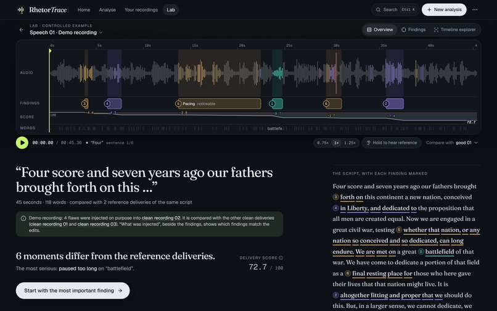Open Your recordings in the navigation

141,10
